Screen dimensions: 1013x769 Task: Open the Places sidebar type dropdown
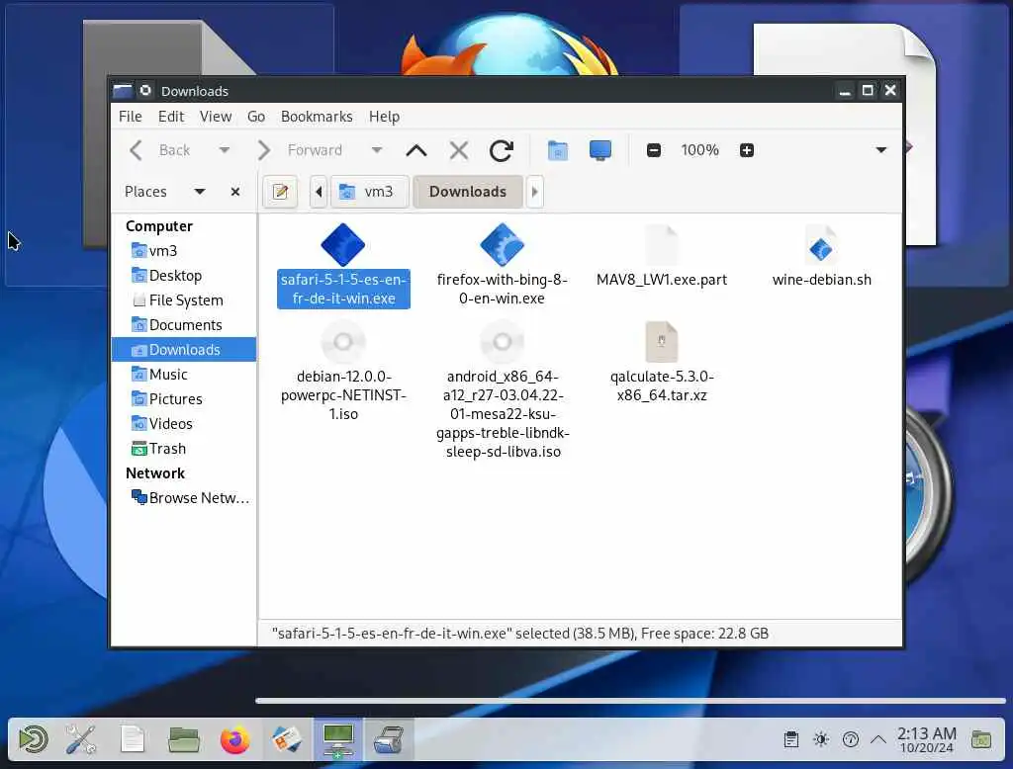click(200, 192)
